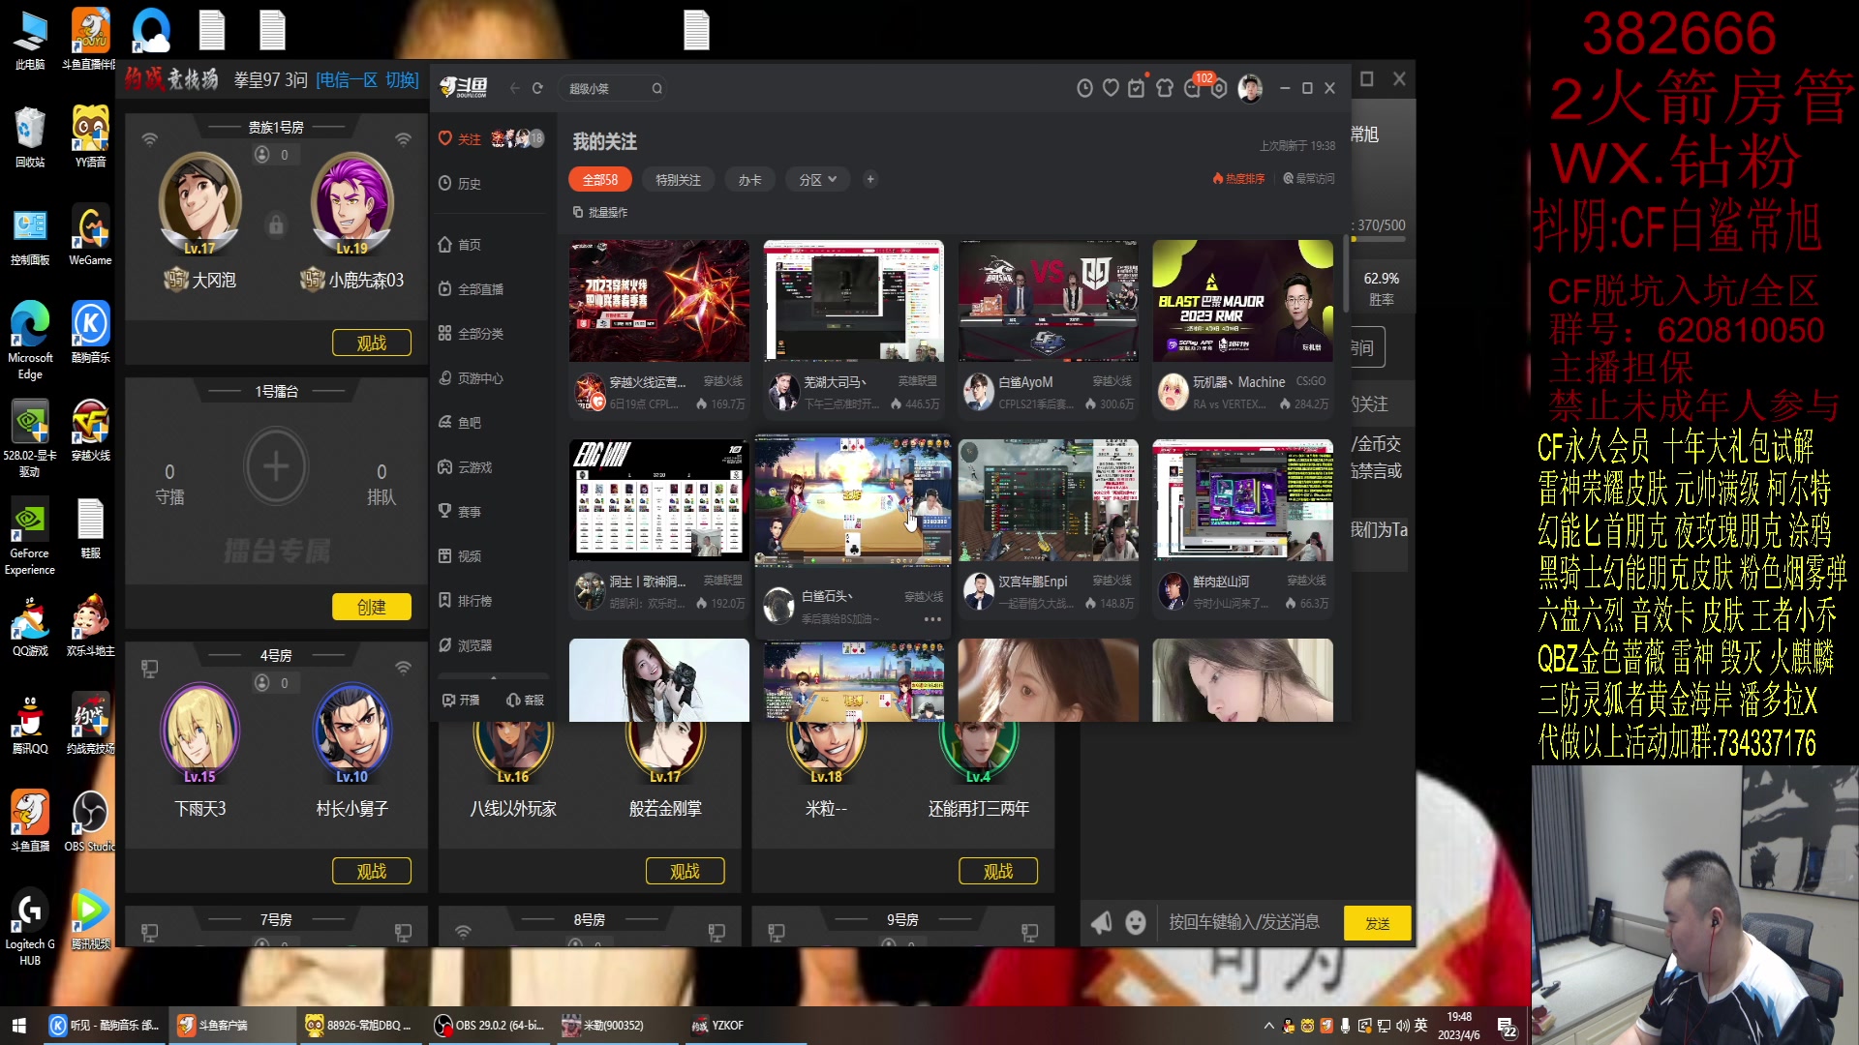The image size is (1859, 1045).
Task: Sort by 热度排序
Action: [x=1238, y=179]
